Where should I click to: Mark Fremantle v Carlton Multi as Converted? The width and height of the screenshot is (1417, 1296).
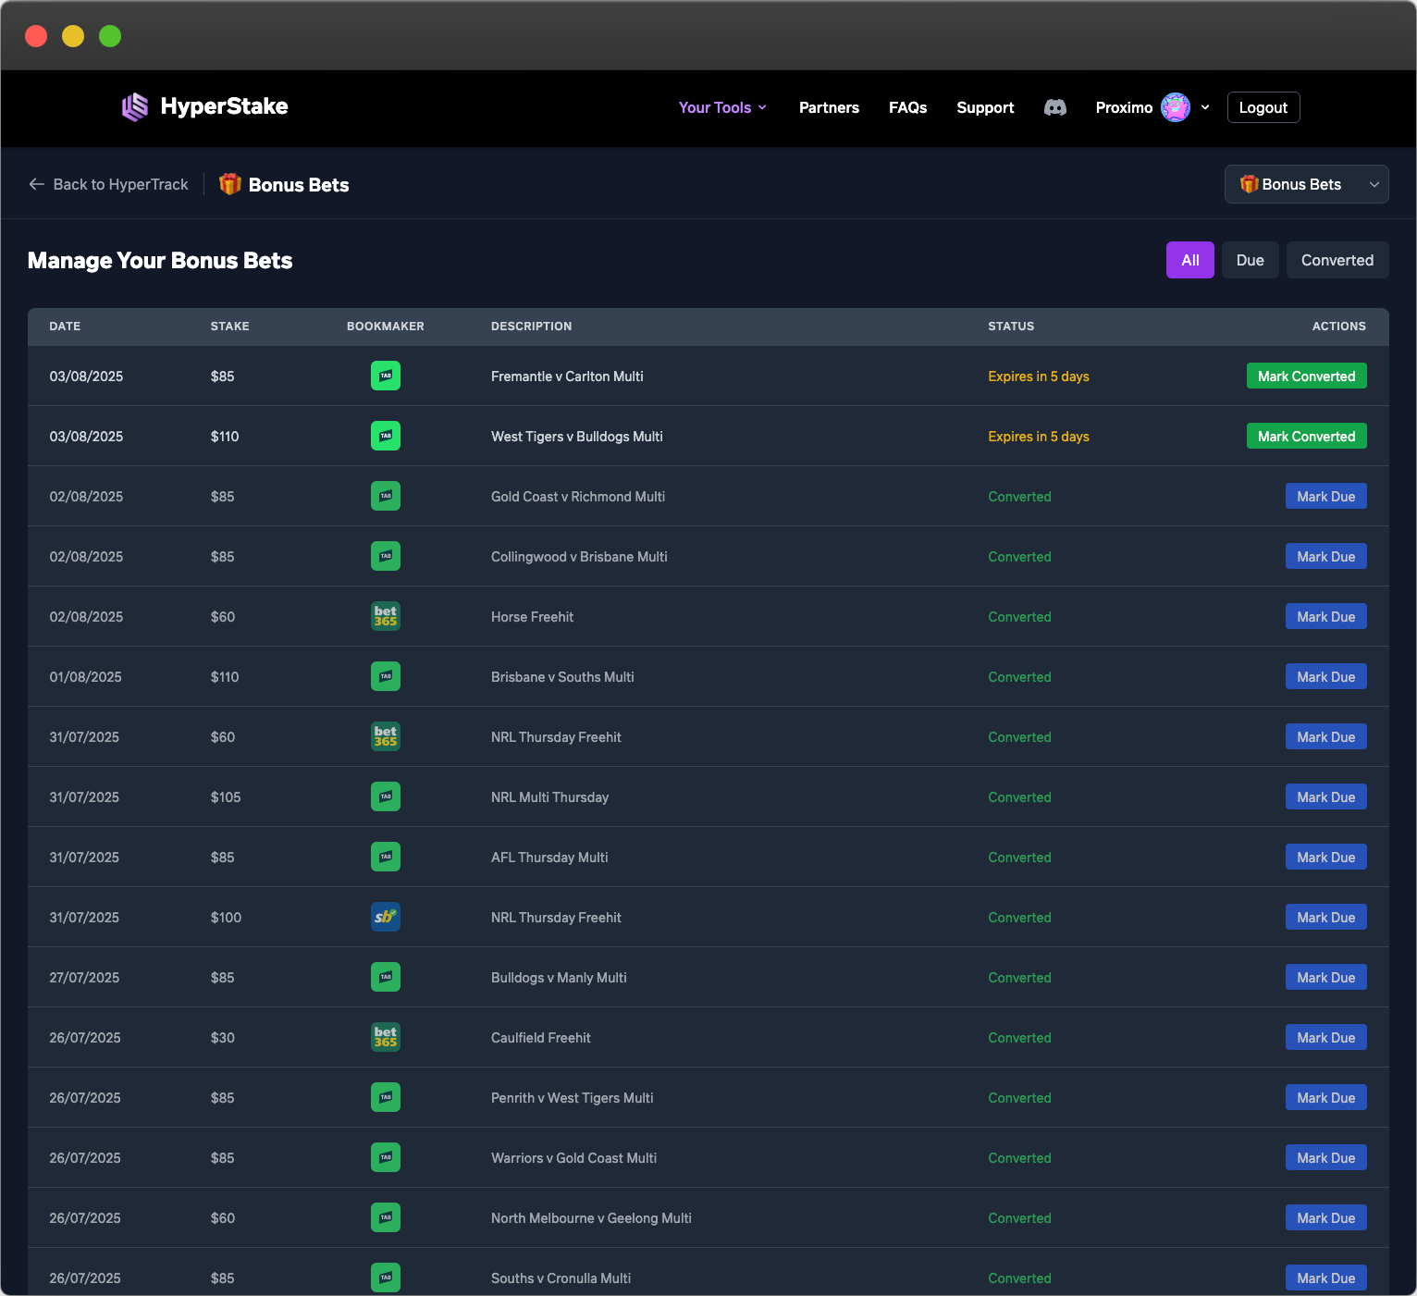click(1307, 376)
